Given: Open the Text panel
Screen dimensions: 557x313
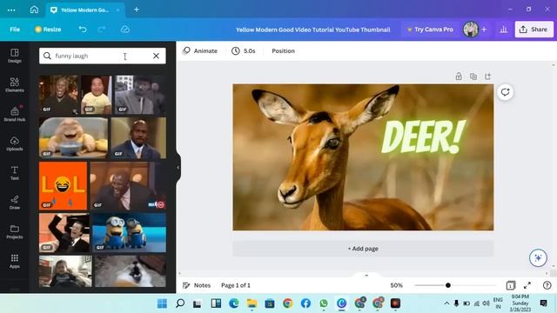Looking at the screenshot, I should pos(15,173).
